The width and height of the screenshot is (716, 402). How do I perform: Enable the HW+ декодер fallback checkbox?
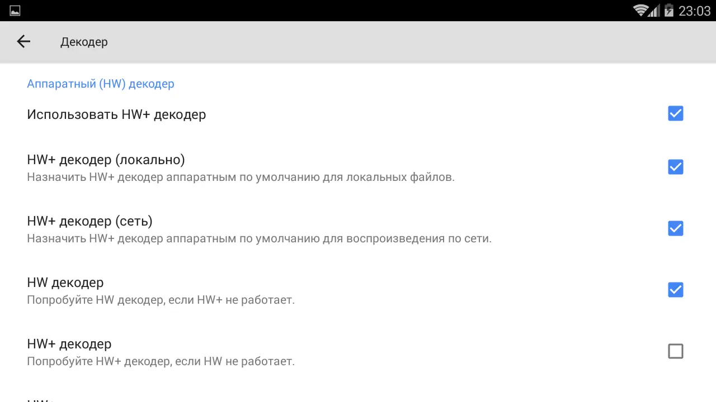tap(675, 351)
